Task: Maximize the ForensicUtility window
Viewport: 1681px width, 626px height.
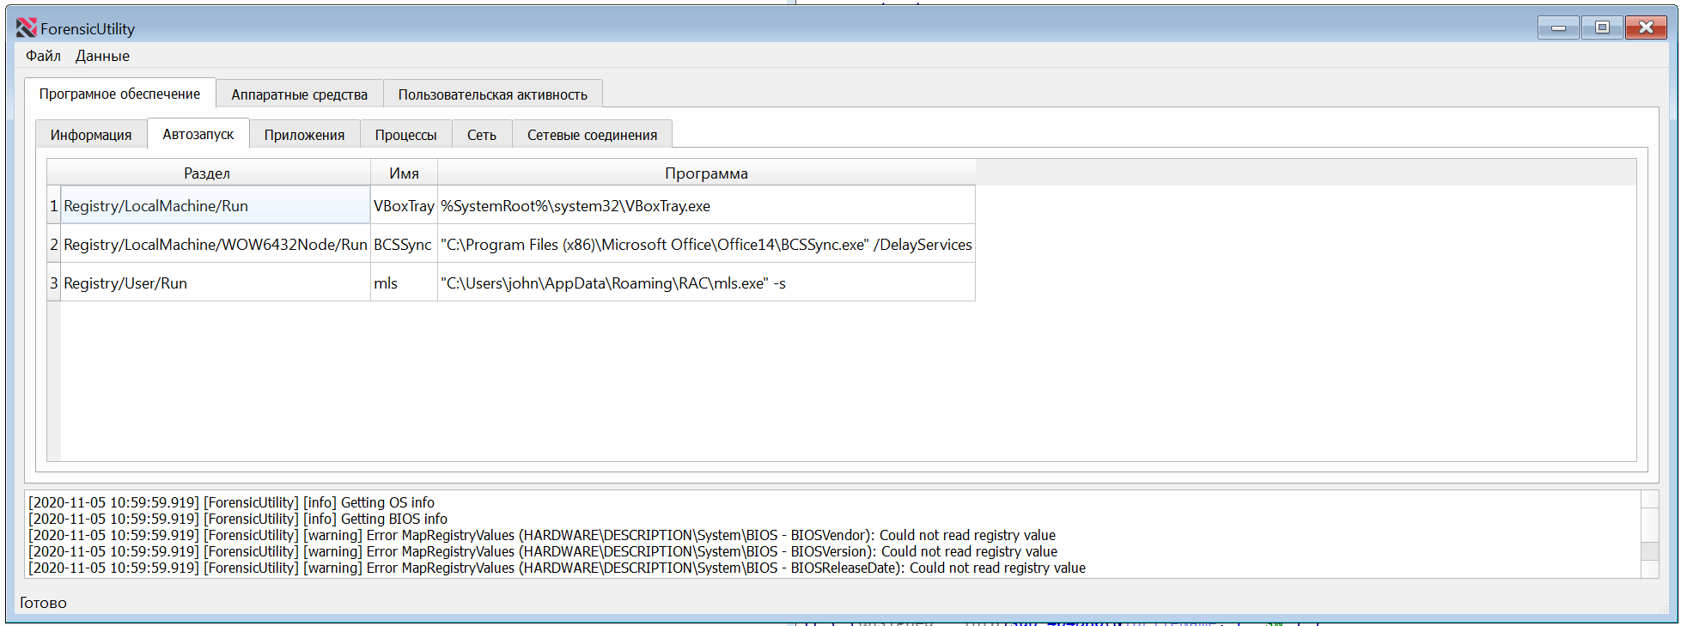Action: pos(1602,27)
